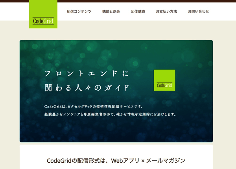Click the CodeGrid logo inside the hero banner
Viewport: 236px width, 169px height.
click(x=164, y=80)
